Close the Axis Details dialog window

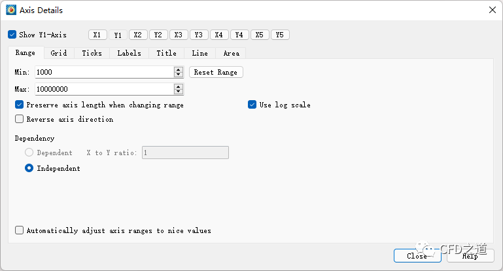492,10
